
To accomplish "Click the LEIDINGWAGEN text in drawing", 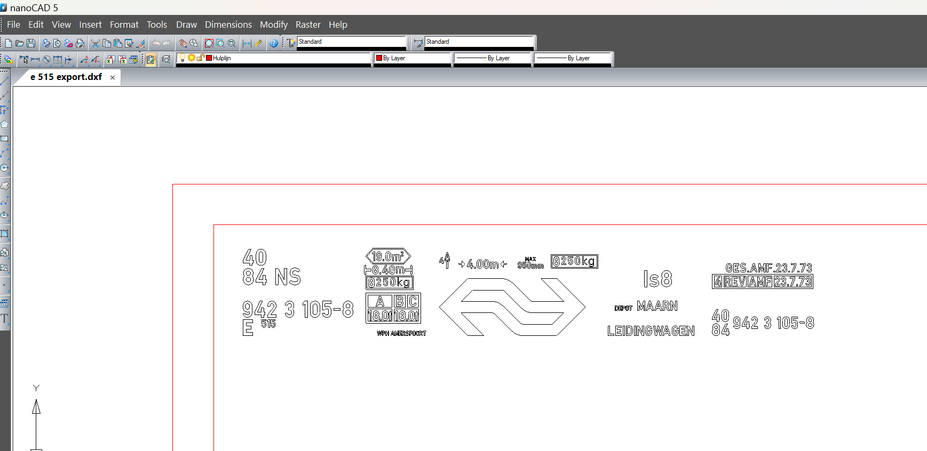I will [x=651, y=331].
